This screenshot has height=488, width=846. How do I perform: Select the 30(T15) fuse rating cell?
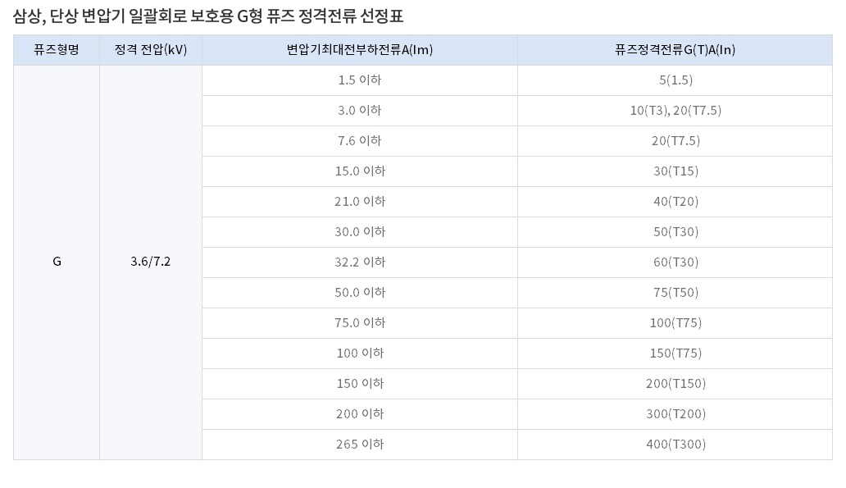click(675, 171)
